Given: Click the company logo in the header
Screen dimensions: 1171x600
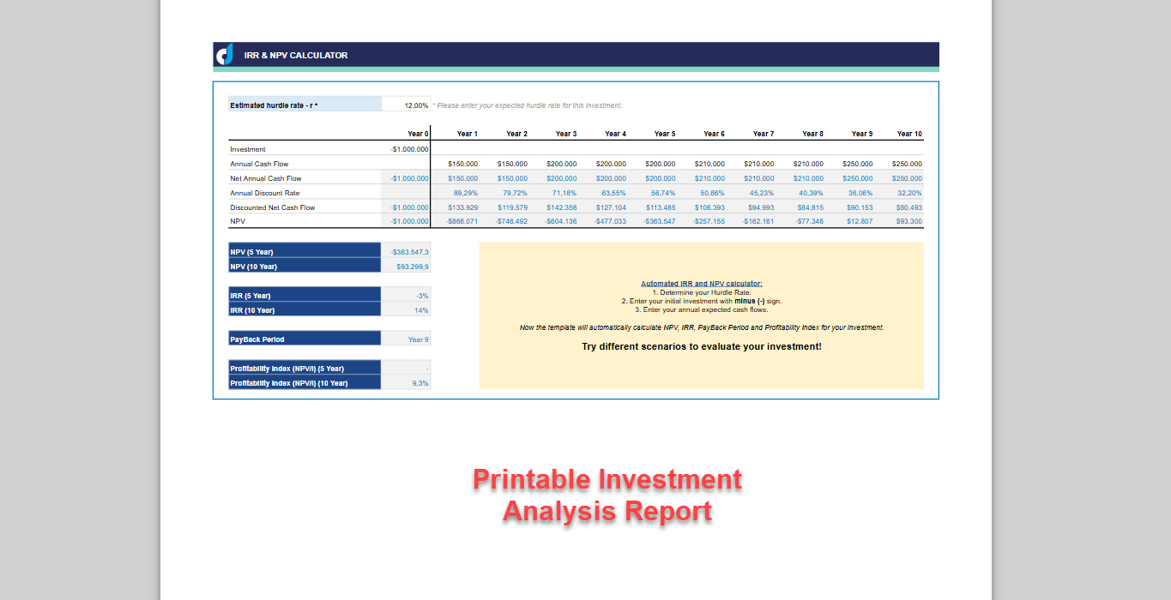Looking at the screenshot, I should click(224, 54).
